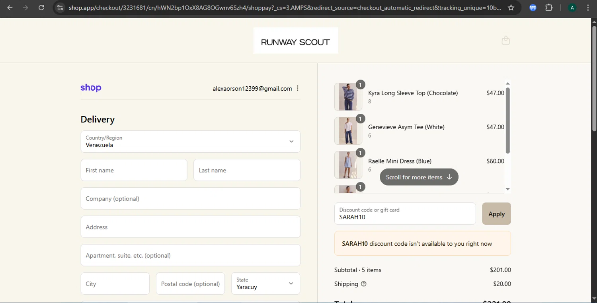Open the browser extensions puzzle icon
This screenshot has height=303, width=597.
click(549, 8)
